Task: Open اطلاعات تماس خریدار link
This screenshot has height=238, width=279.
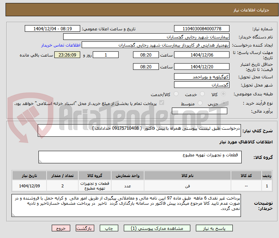Action: 61,45
